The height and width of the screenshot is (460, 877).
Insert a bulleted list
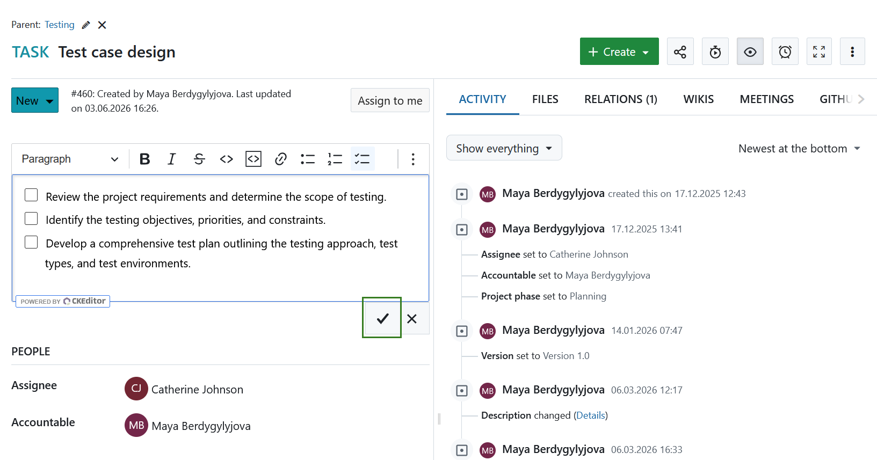308,159
